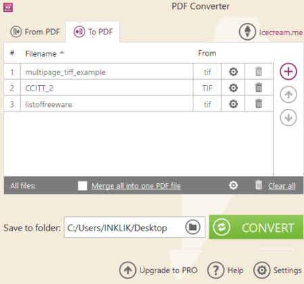Move selected file up with arrow icon
304x284 pixels.
288,95
